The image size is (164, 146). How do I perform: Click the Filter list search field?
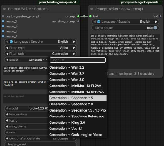click(x=78, y=60)
